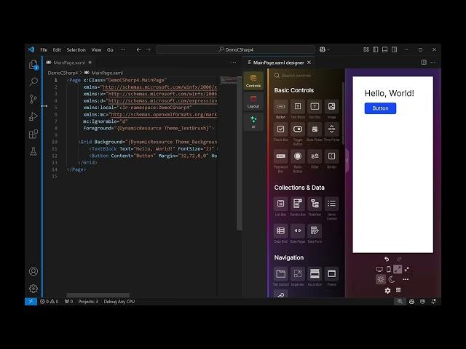Viewport: 466px width, 349px height.
Task: Toggle shrink view arrows in designer
Action: [x=406, y=269]
